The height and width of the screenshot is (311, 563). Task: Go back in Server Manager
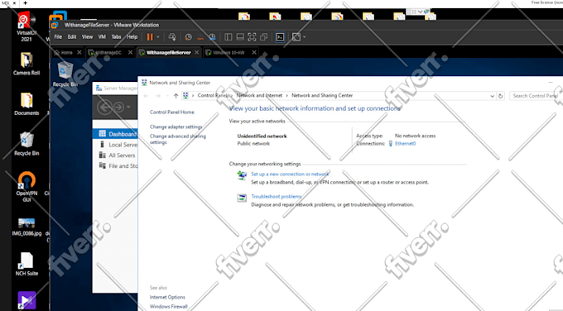pyautogui.click(x=104, y=107)
